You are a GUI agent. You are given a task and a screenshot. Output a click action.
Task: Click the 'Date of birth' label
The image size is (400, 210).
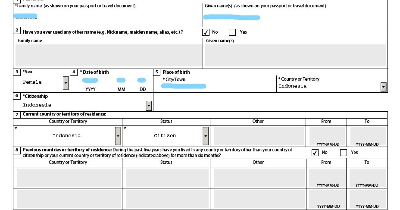pos(96,72)
